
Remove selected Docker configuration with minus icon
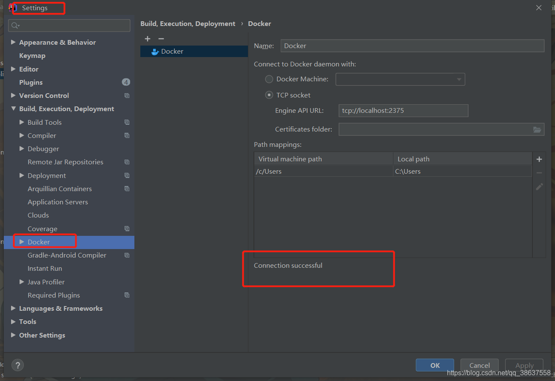tap(161, 39)
